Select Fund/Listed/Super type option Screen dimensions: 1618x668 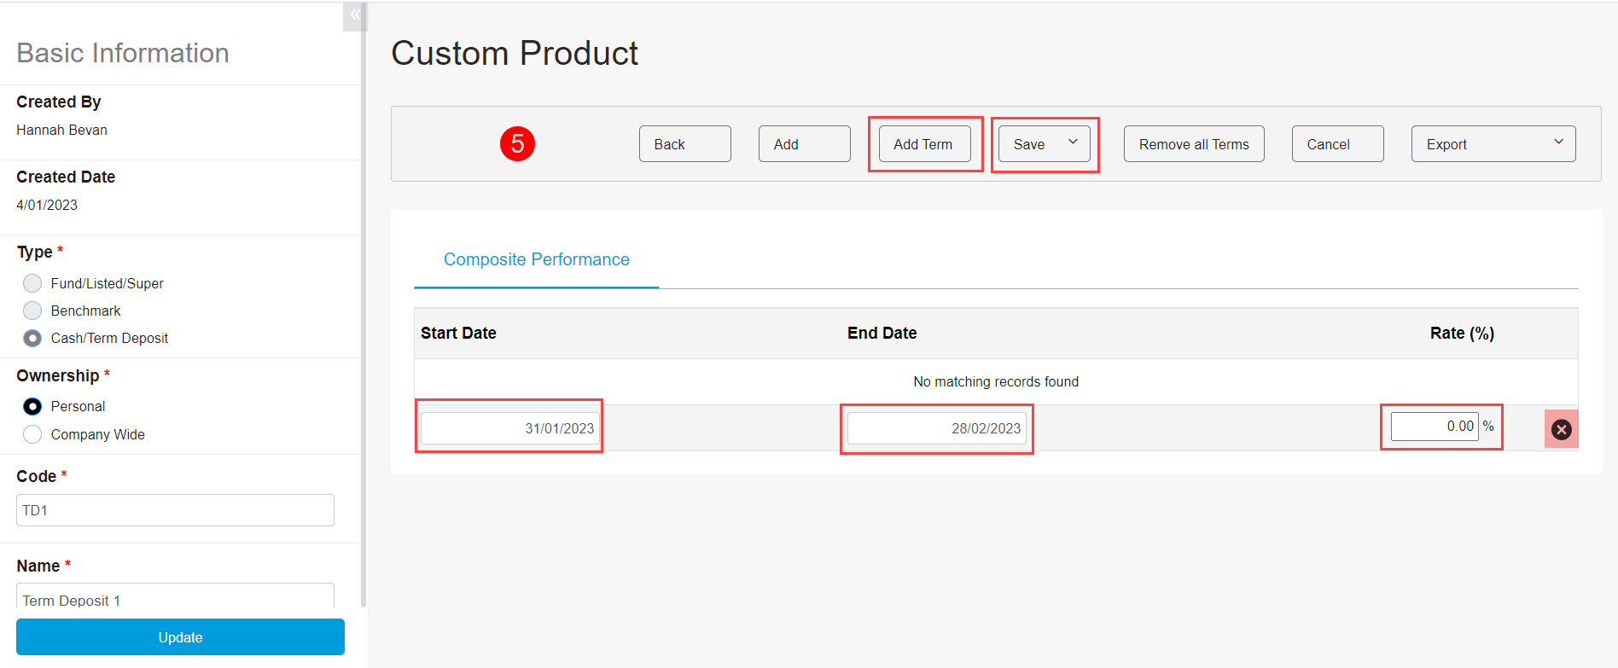coord(32,283)
